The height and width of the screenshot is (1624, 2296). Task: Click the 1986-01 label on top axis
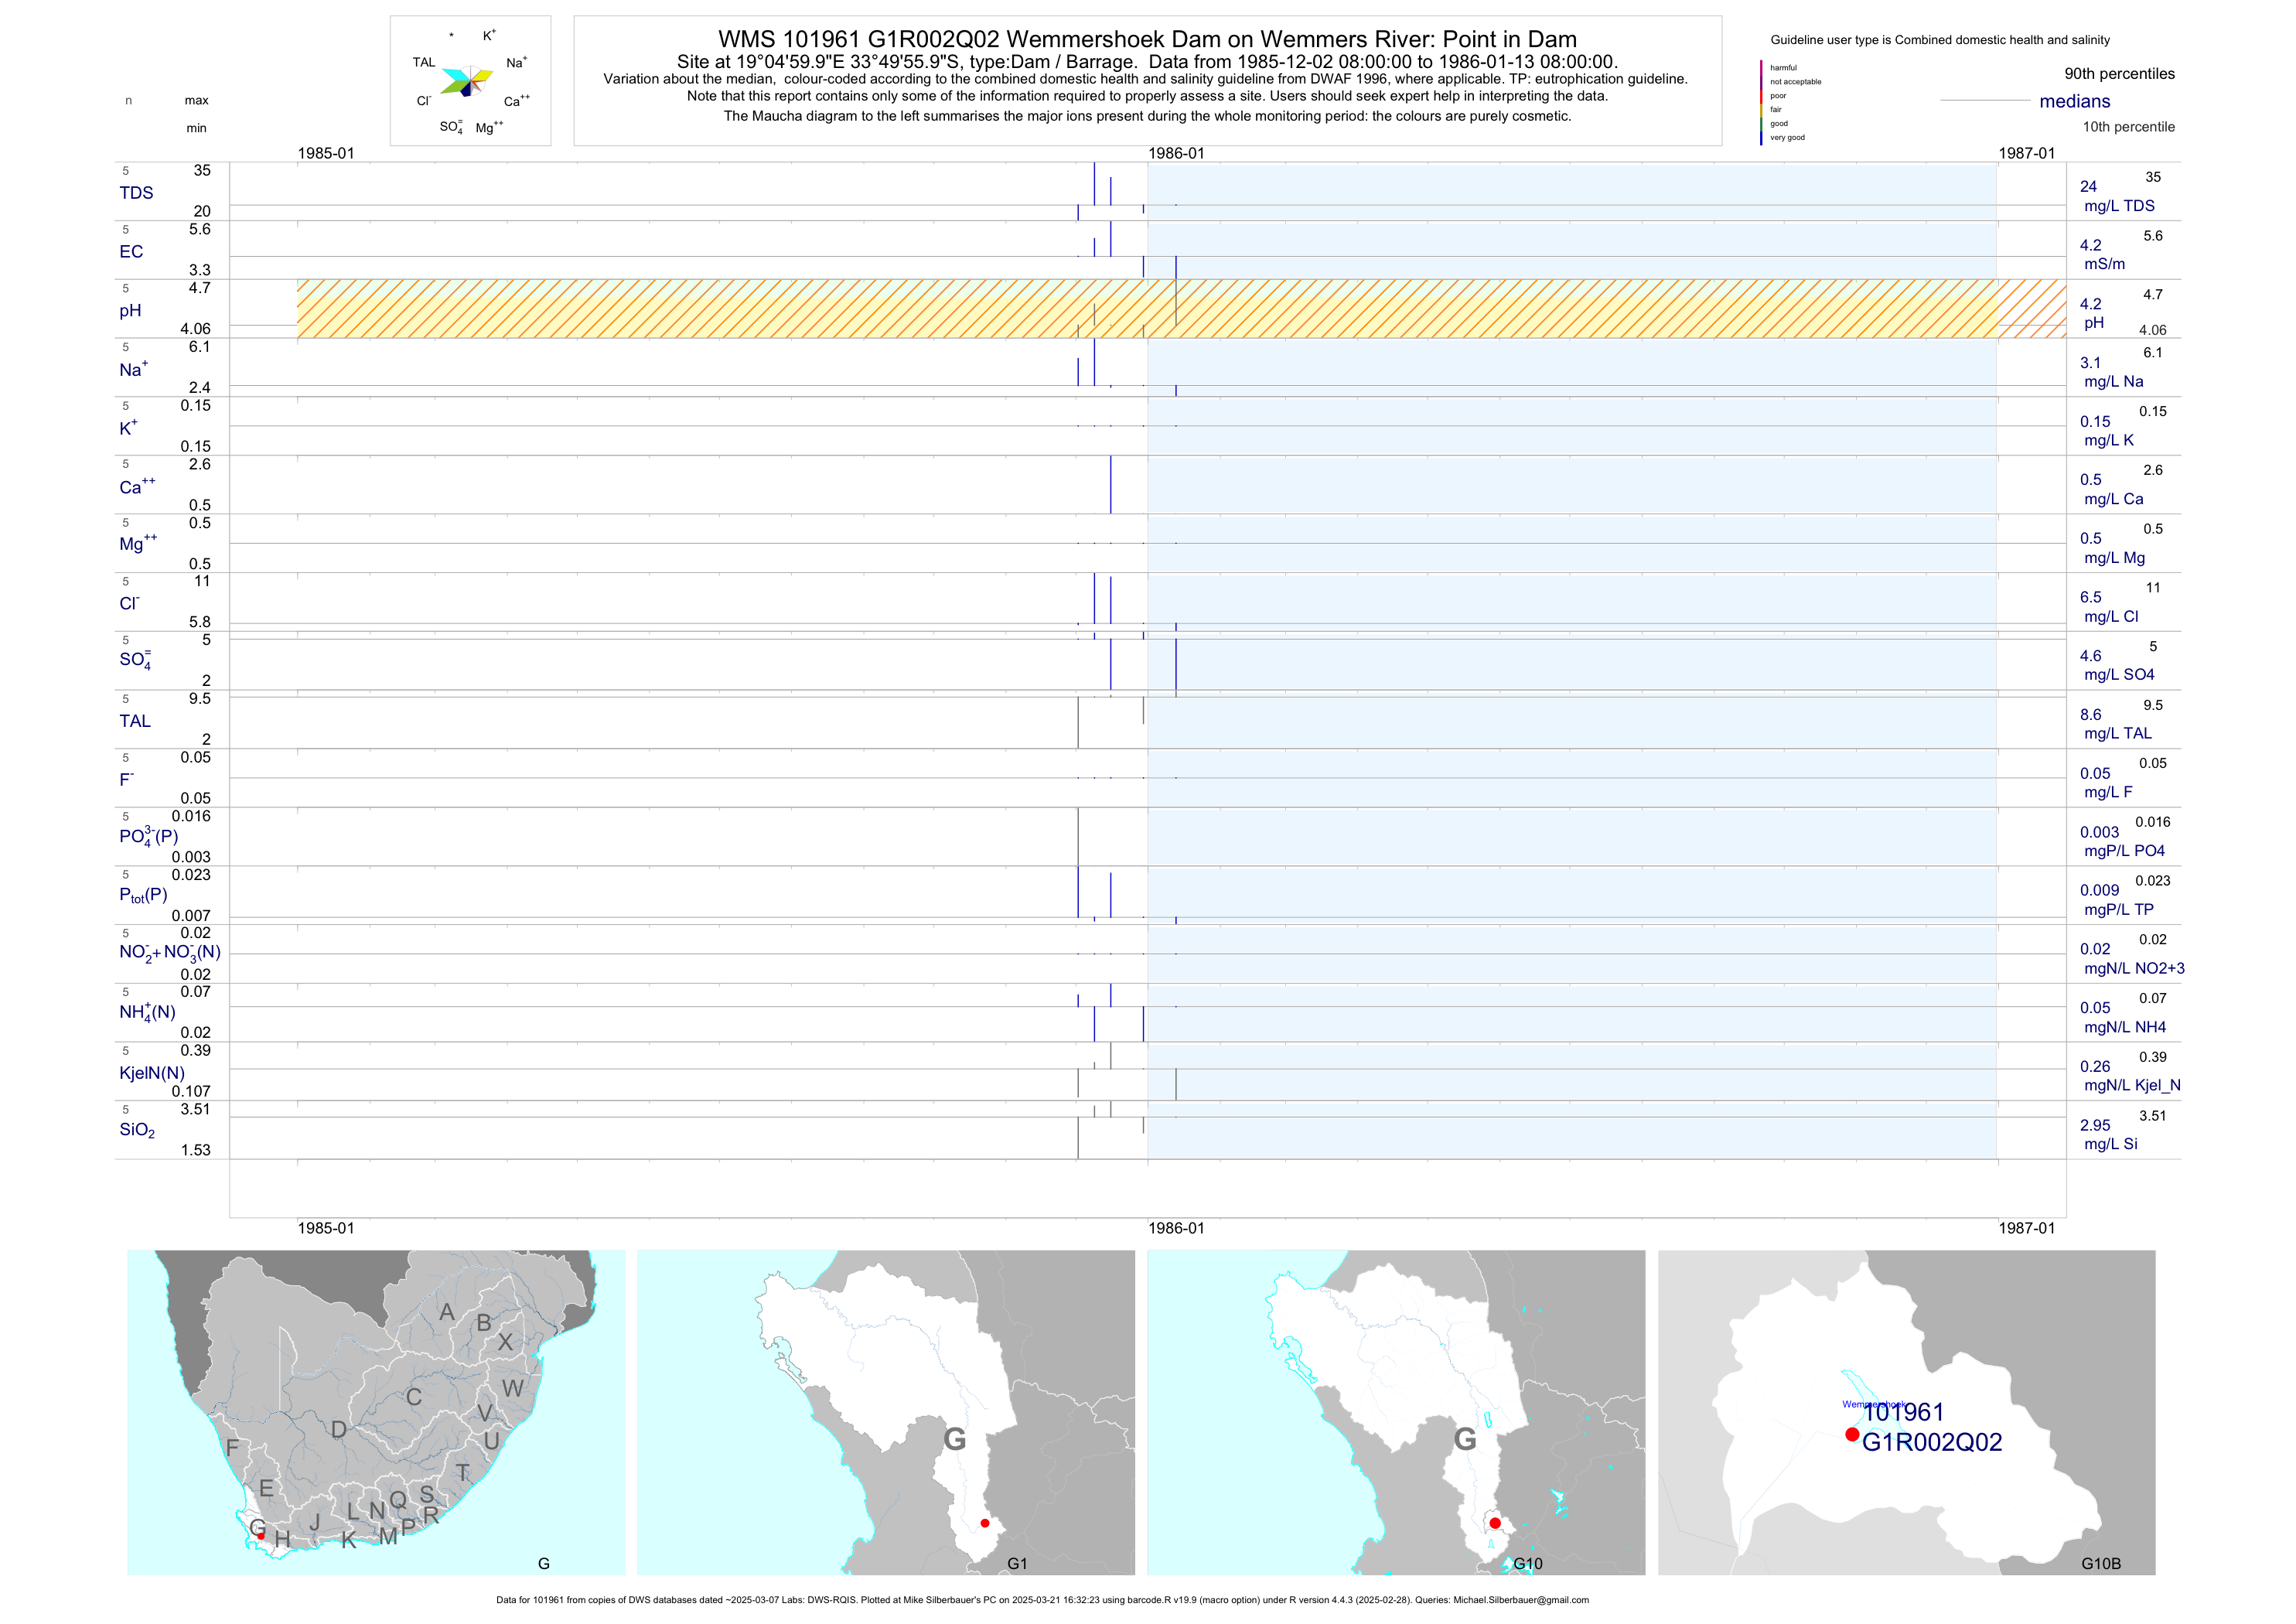coord(1176,153)
